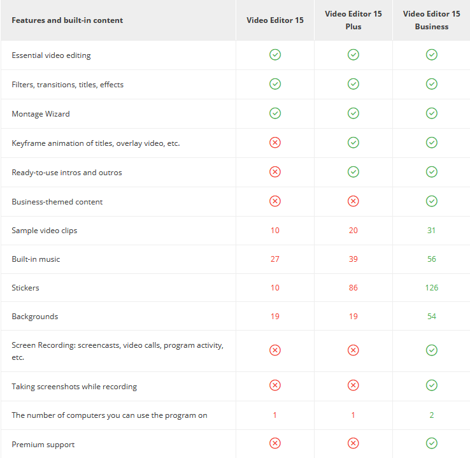Viewport: 470px width, 458px height.
Task: Click the 39 built-in music value under Plus
Action: point(353,259)
